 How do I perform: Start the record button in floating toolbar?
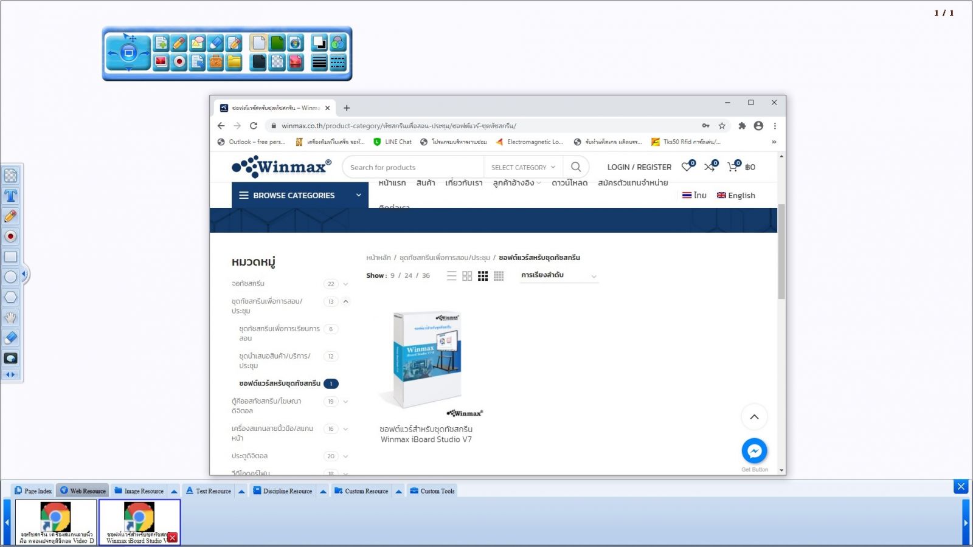[x=179, y=61]
